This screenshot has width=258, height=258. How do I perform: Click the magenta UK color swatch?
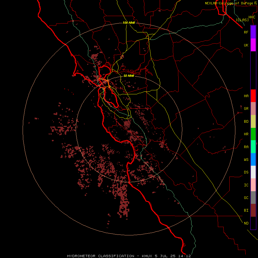(253, 45)
